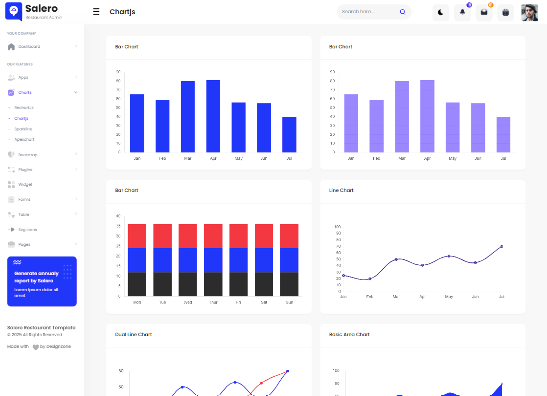The image size is (547, 396).
Task: Select the Sparkline submenu item
Action: tap(23, 129)
